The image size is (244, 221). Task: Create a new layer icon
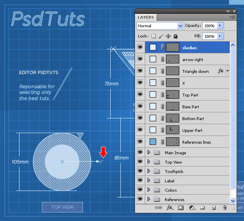pos(213,208)
